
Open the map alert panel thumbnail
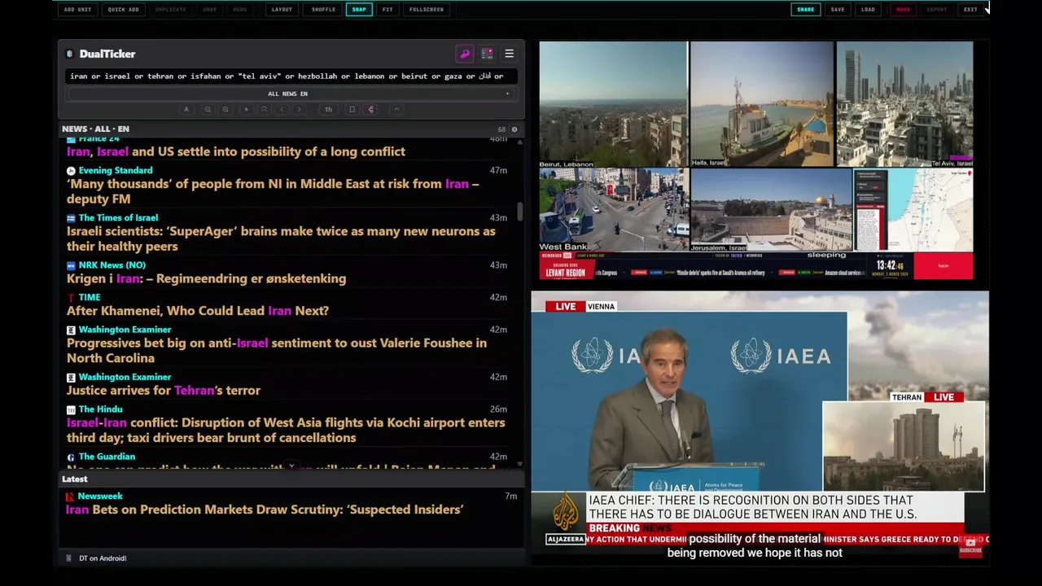click(x=913, y=210)
